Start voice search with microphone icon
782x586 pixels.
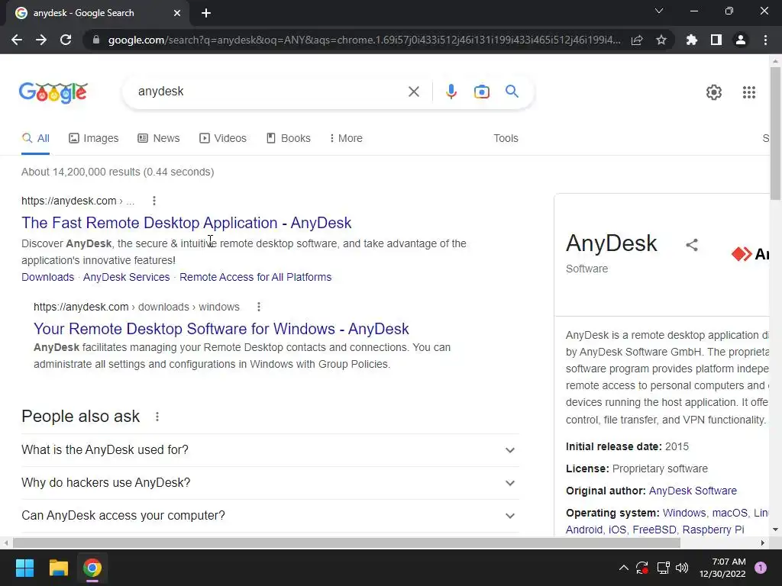pos(451,92)
